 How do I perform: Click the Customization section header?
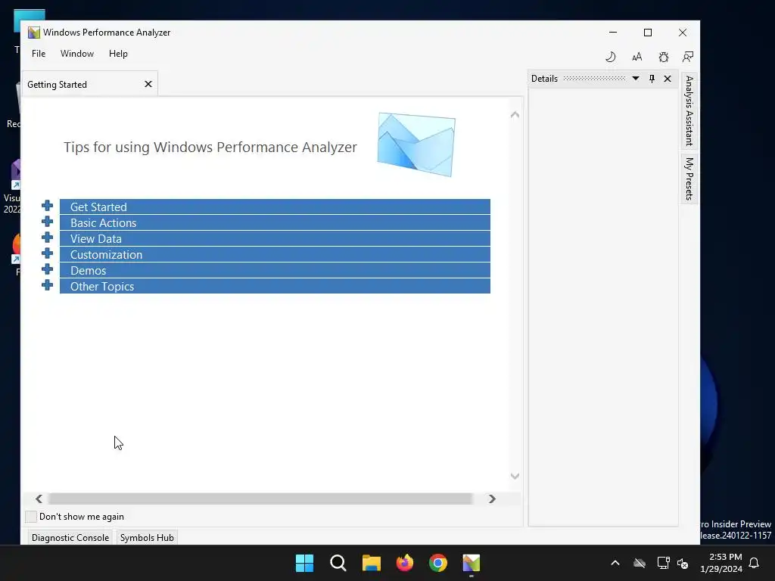(275, 254)
